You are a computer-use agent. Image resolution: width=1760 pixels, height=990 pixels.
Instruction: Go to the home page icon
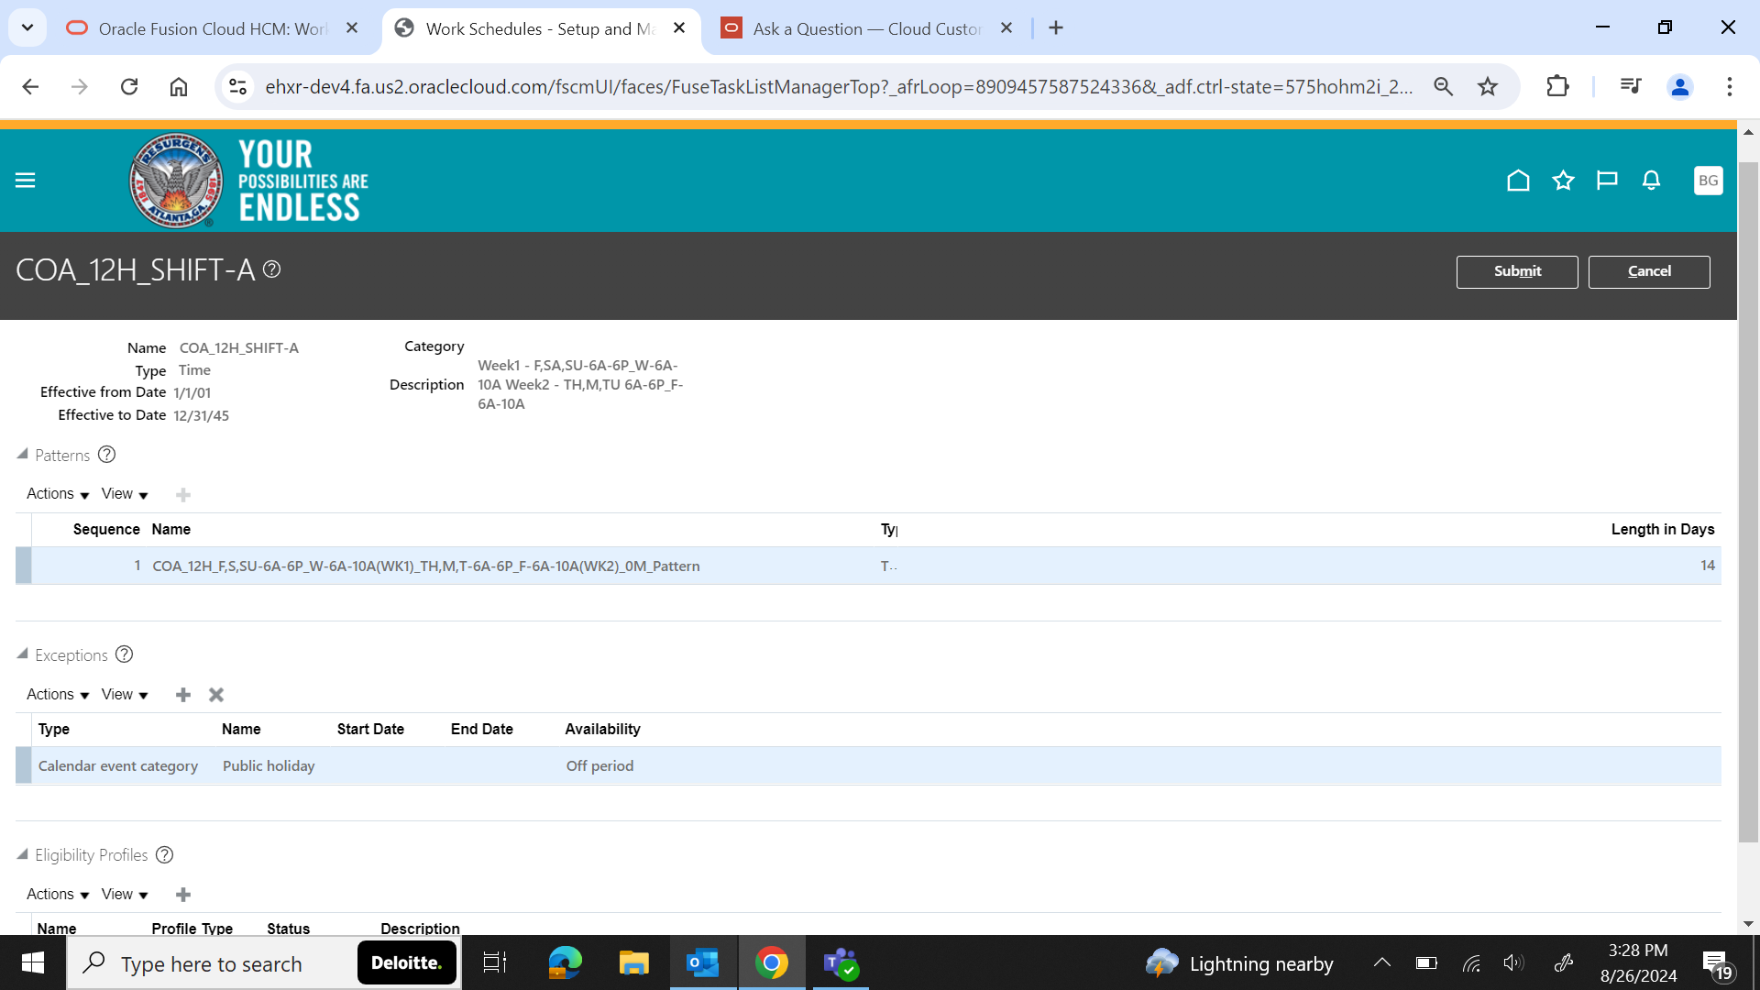click(x=1518, y=180)
